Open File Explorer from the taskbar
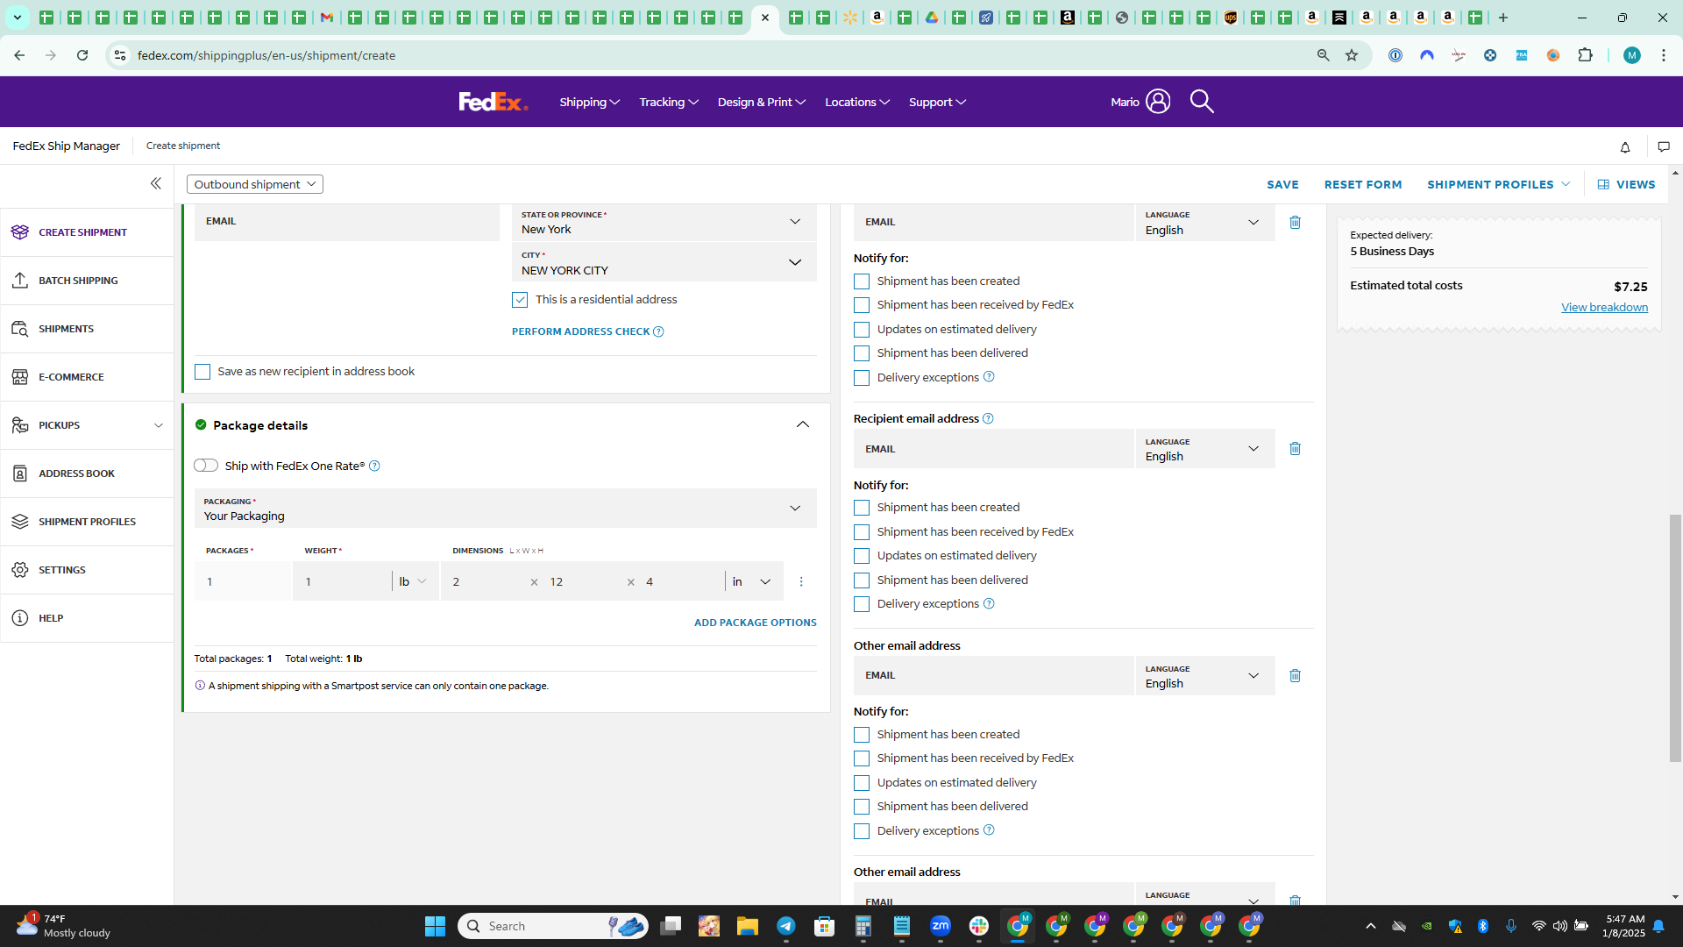 click(747, 926)
